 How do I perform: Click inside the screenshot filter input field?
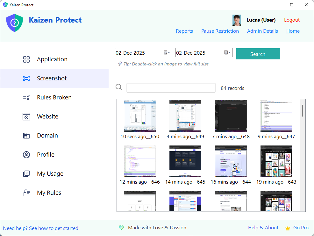(x=171, y=88)
